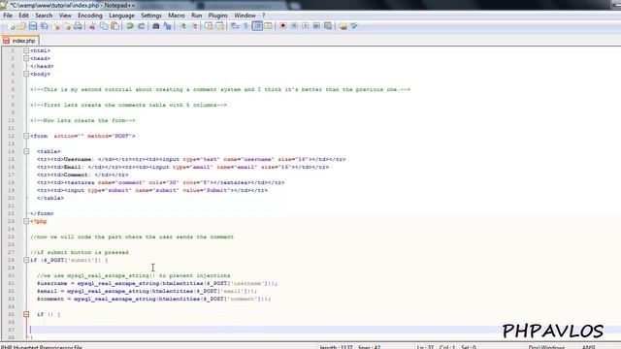Screen dimensions: 621x349
Task: Click the Open file folder icon
Action: 21,26
